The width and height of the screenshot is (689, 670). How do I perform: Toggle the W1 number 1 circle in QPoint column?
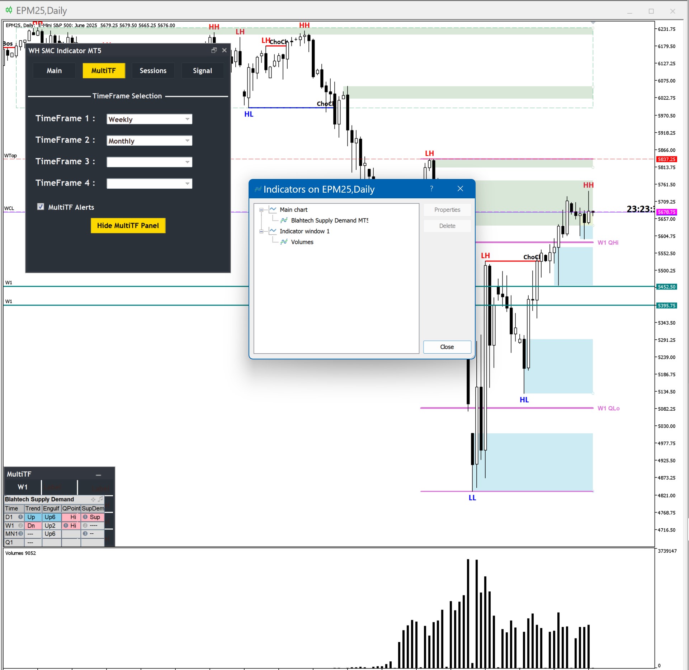click(66, 525)
